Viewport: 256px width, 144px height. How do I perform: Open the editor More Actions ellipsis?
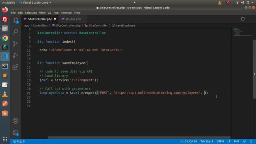point(250,19)
